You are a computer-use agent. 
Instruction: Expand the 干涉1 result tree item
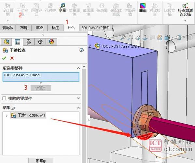click(x=7, y=116)
